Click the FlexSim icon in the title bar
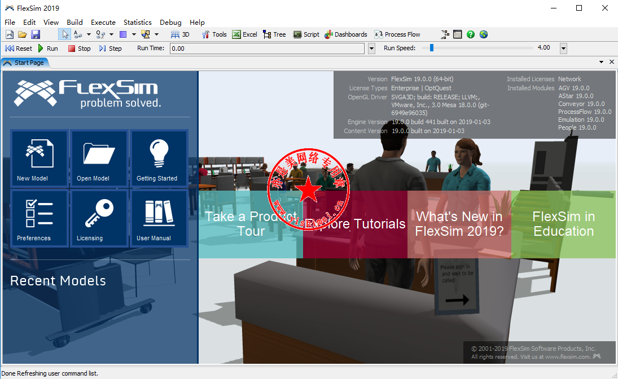The image size is (618, 379). [x=10, y=8]
